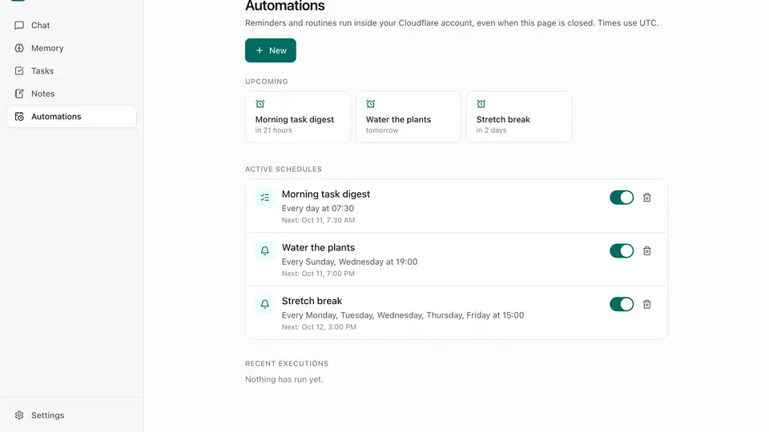Click alarm icon on Stretch break card
This screenshot has height=432, width=769.
pyautogui.click(x=481, y=104)
